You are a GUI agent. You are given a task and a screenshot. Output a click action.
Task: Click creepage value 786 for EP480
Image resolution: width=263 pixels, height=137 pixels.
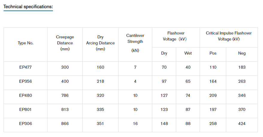tap(65, 95)
